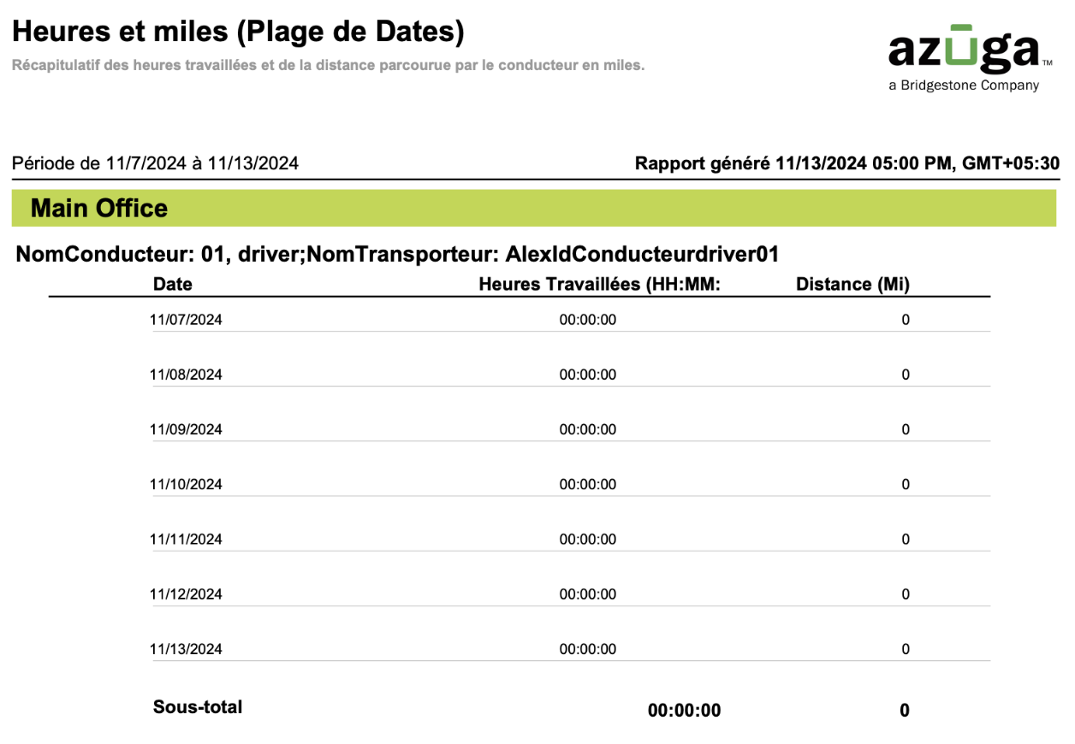
Task: Select the 11/09/2024 date cell
Action: coord(186,429)
